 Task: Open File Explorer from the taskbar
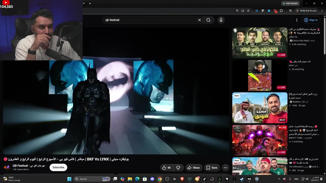click(x=130, y=179)
